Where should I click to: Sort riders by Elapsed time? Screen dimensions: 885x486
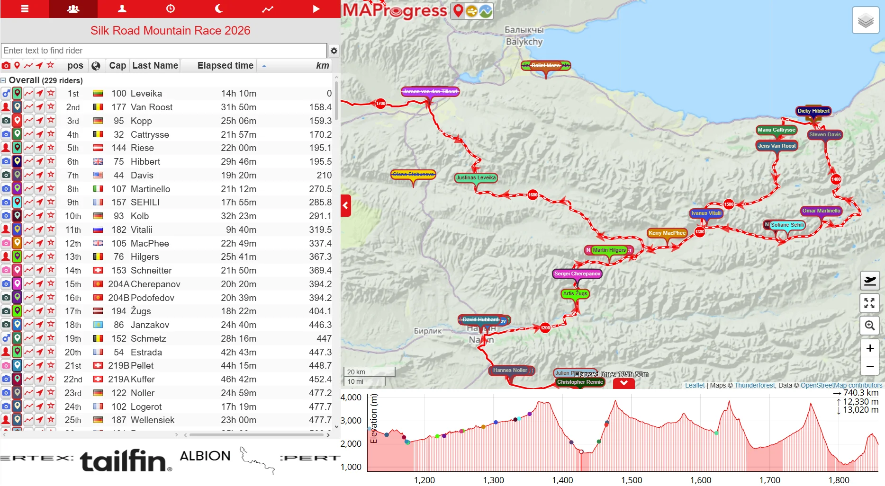pyautogui.click(x=226, y=66)
